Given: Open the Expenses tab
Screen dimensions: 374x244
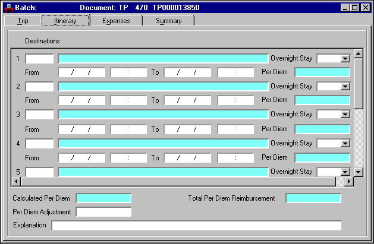Looking at the screenshot, I should click(116, 21).
